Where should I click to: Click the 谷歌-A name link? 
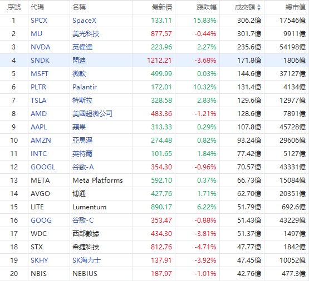pos(83,167)
